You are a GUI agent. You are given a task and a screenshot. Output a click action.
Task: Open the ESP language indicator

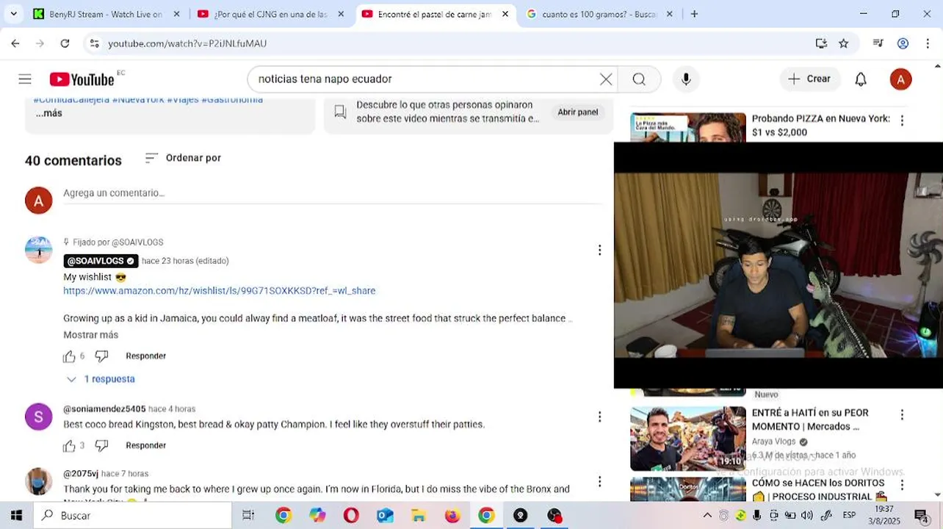click(x=849, y=515)
